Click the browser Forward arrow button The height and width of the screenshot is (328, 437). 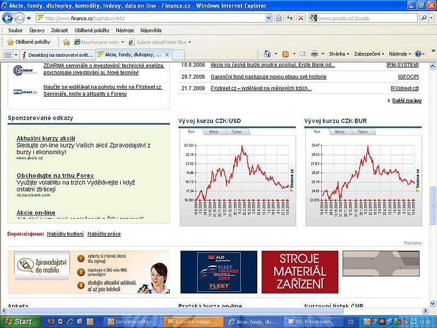[x=19, y=19]
